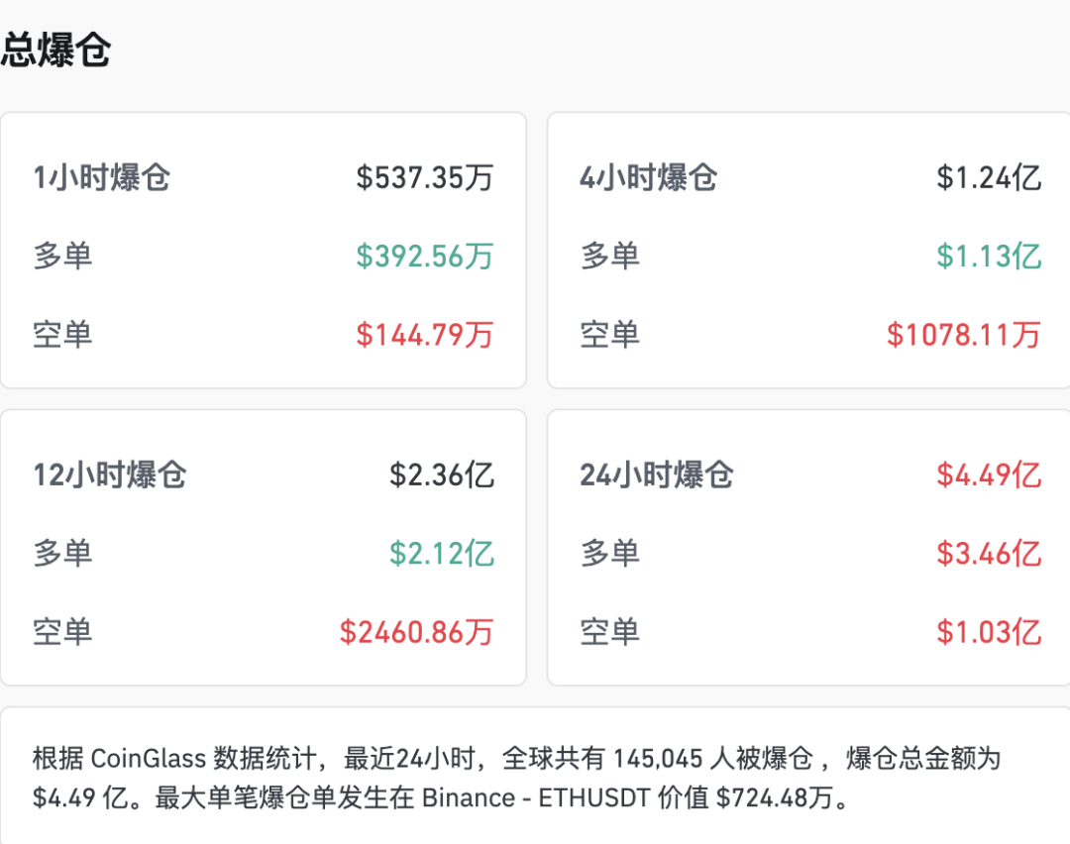Click Binance - ETHUSDT in summary text
The width and height of the screenshot is (1070, 844).
pos(536,796)
